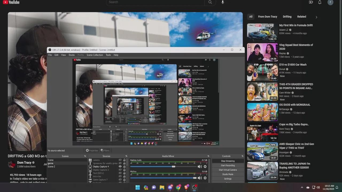342x192 pixels.
Task: Select the 'From Dom Tracy' chip
Action: click(267, 17)
